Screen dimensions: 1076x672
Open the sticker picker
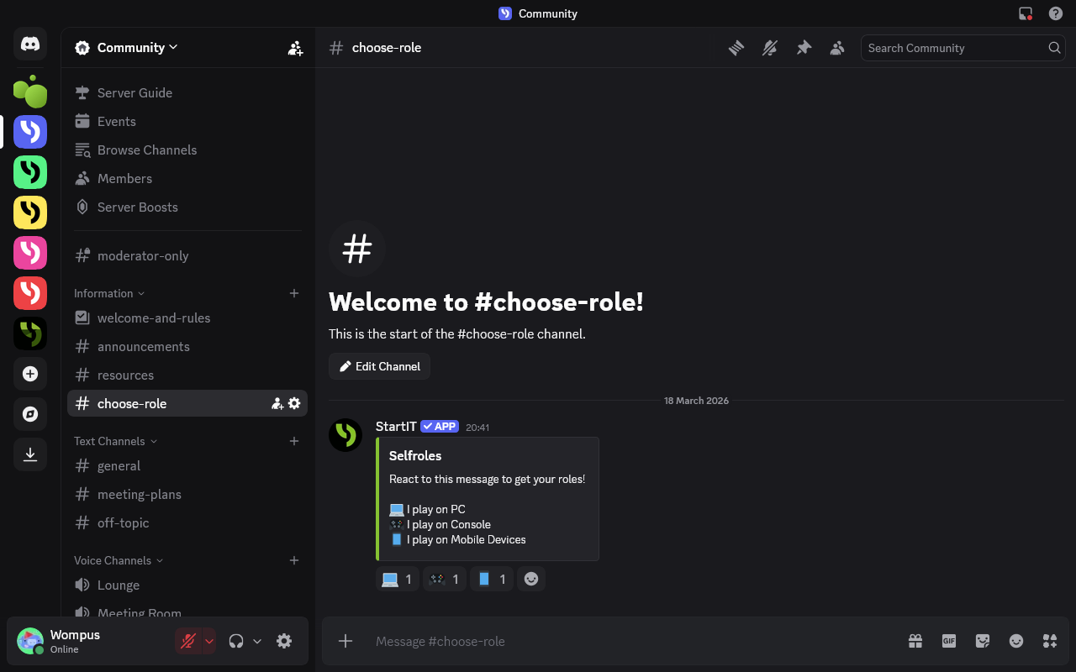[983, 641]
